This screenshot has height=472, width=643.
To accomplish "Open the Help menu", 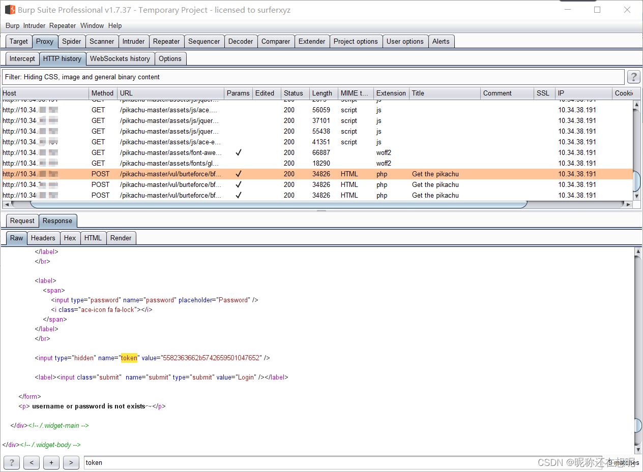I will tap(115, 25).
